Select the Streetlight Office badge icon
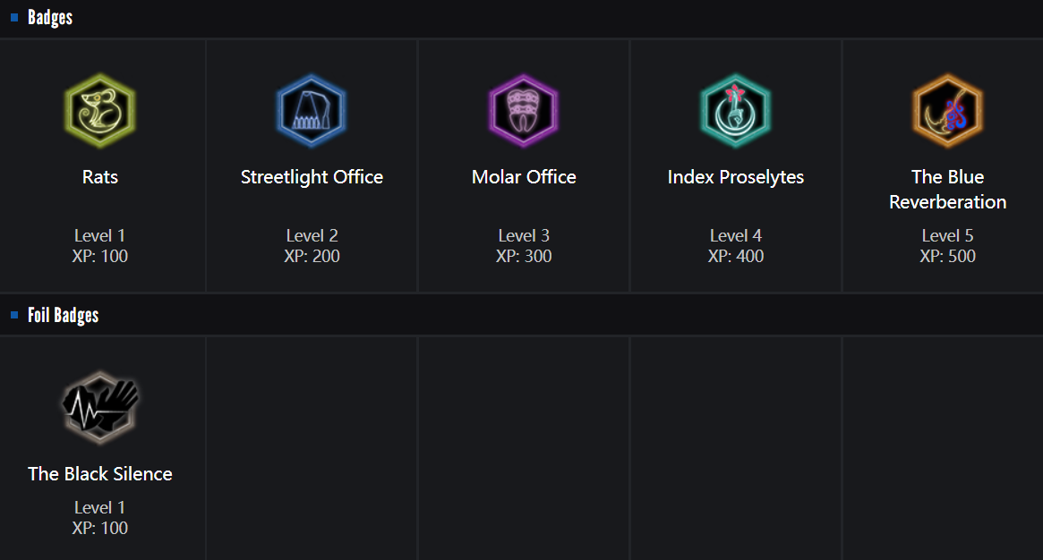This screenshot has height=560, width=1043. coord(312,111)
